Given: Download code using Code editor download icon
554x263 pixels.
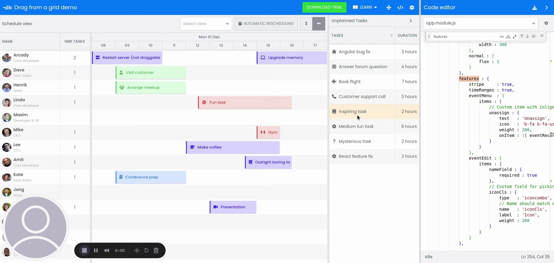Looking at the screenshot, I should tap(534, 7).
